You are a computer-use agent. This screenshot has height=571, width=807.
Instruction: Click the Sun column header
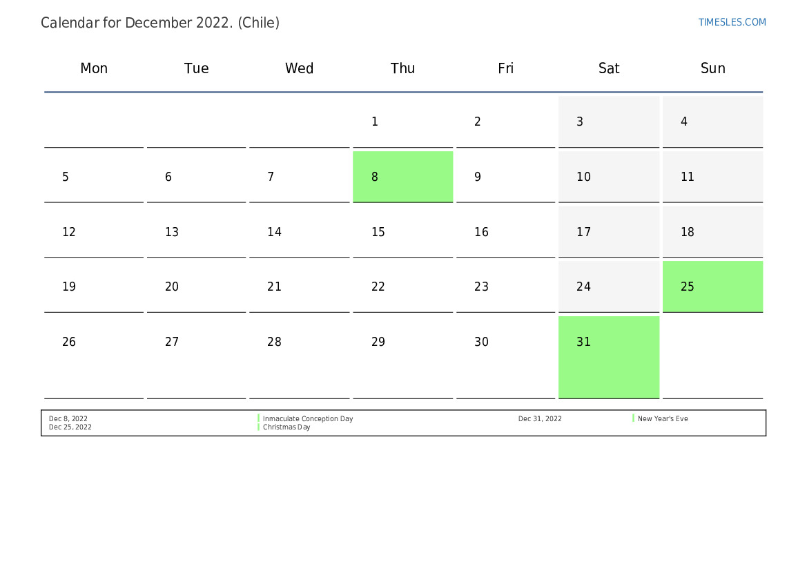[712, 68]
